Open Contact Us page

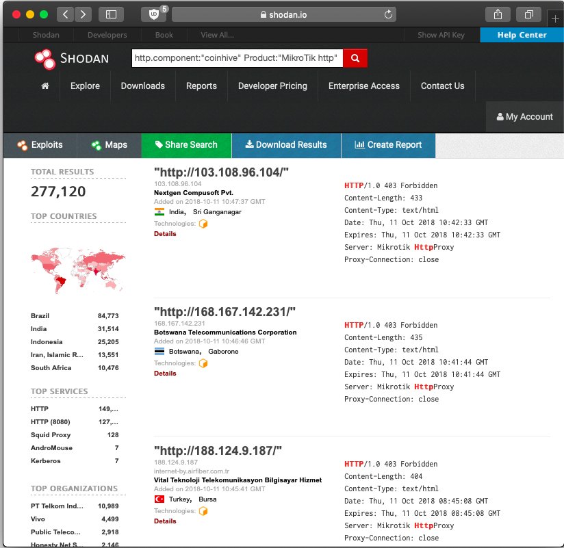443,86
